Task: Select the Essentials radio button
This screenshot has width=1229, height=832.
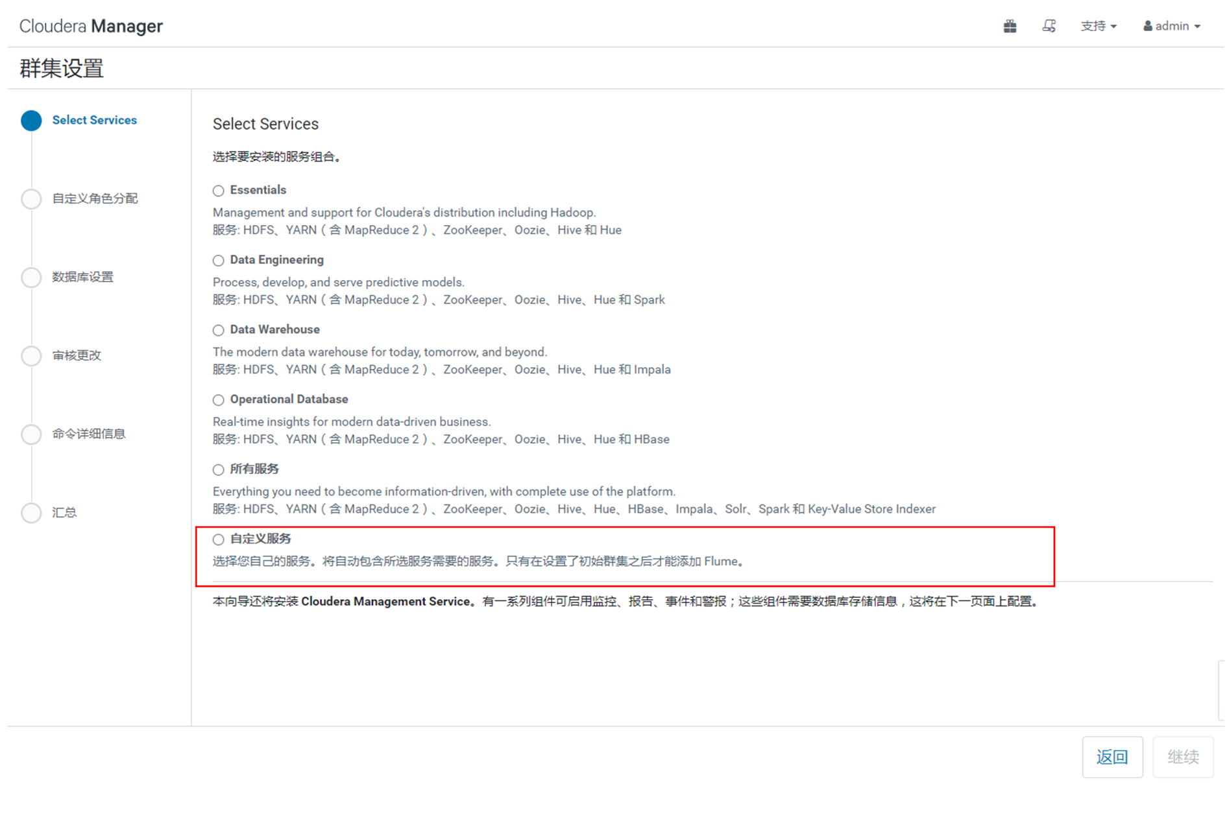Action: (219, 191)
